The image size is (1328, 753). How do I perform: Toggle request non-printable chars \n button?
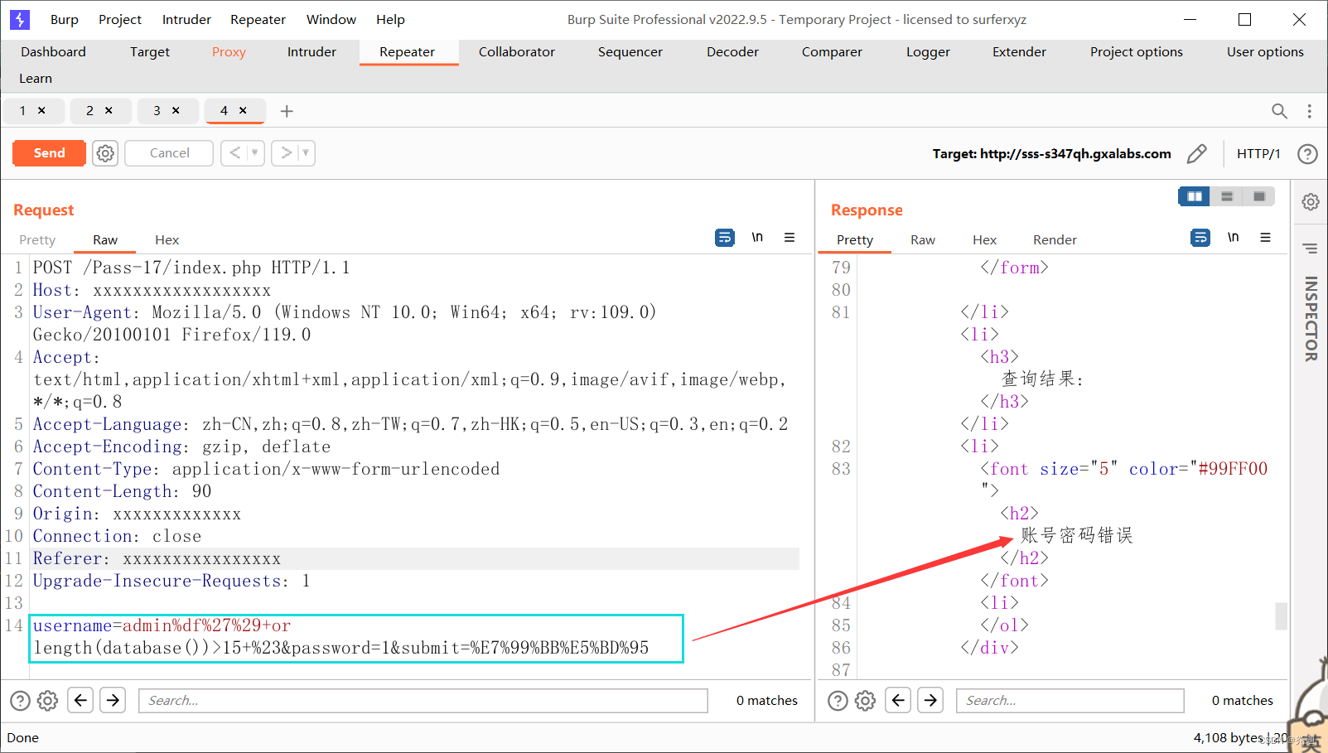click(x=757, y=238)
